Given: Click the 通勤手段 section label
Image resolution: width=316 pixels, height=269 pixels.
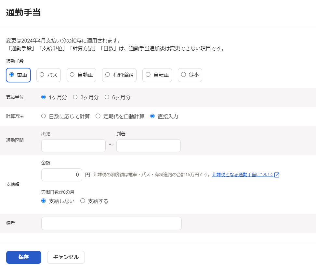Looking at the screenshot, I should coord(15,61).
